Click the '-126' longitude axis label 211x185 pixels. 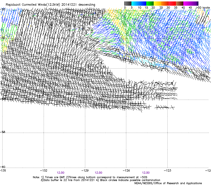126,170
